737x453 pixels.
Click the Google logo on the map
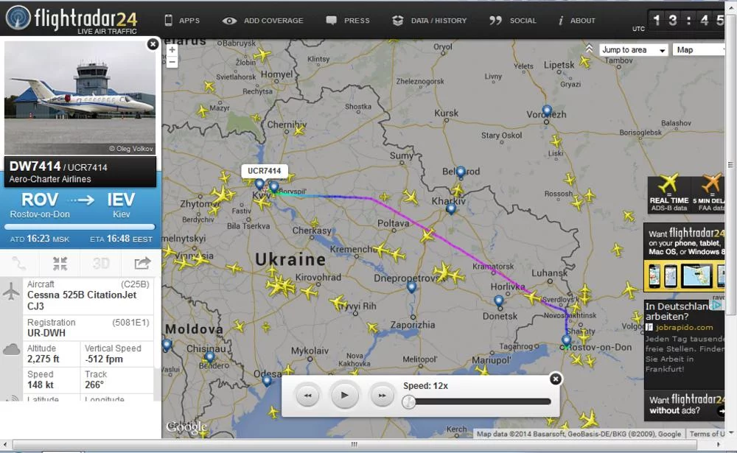coord(186,427)
